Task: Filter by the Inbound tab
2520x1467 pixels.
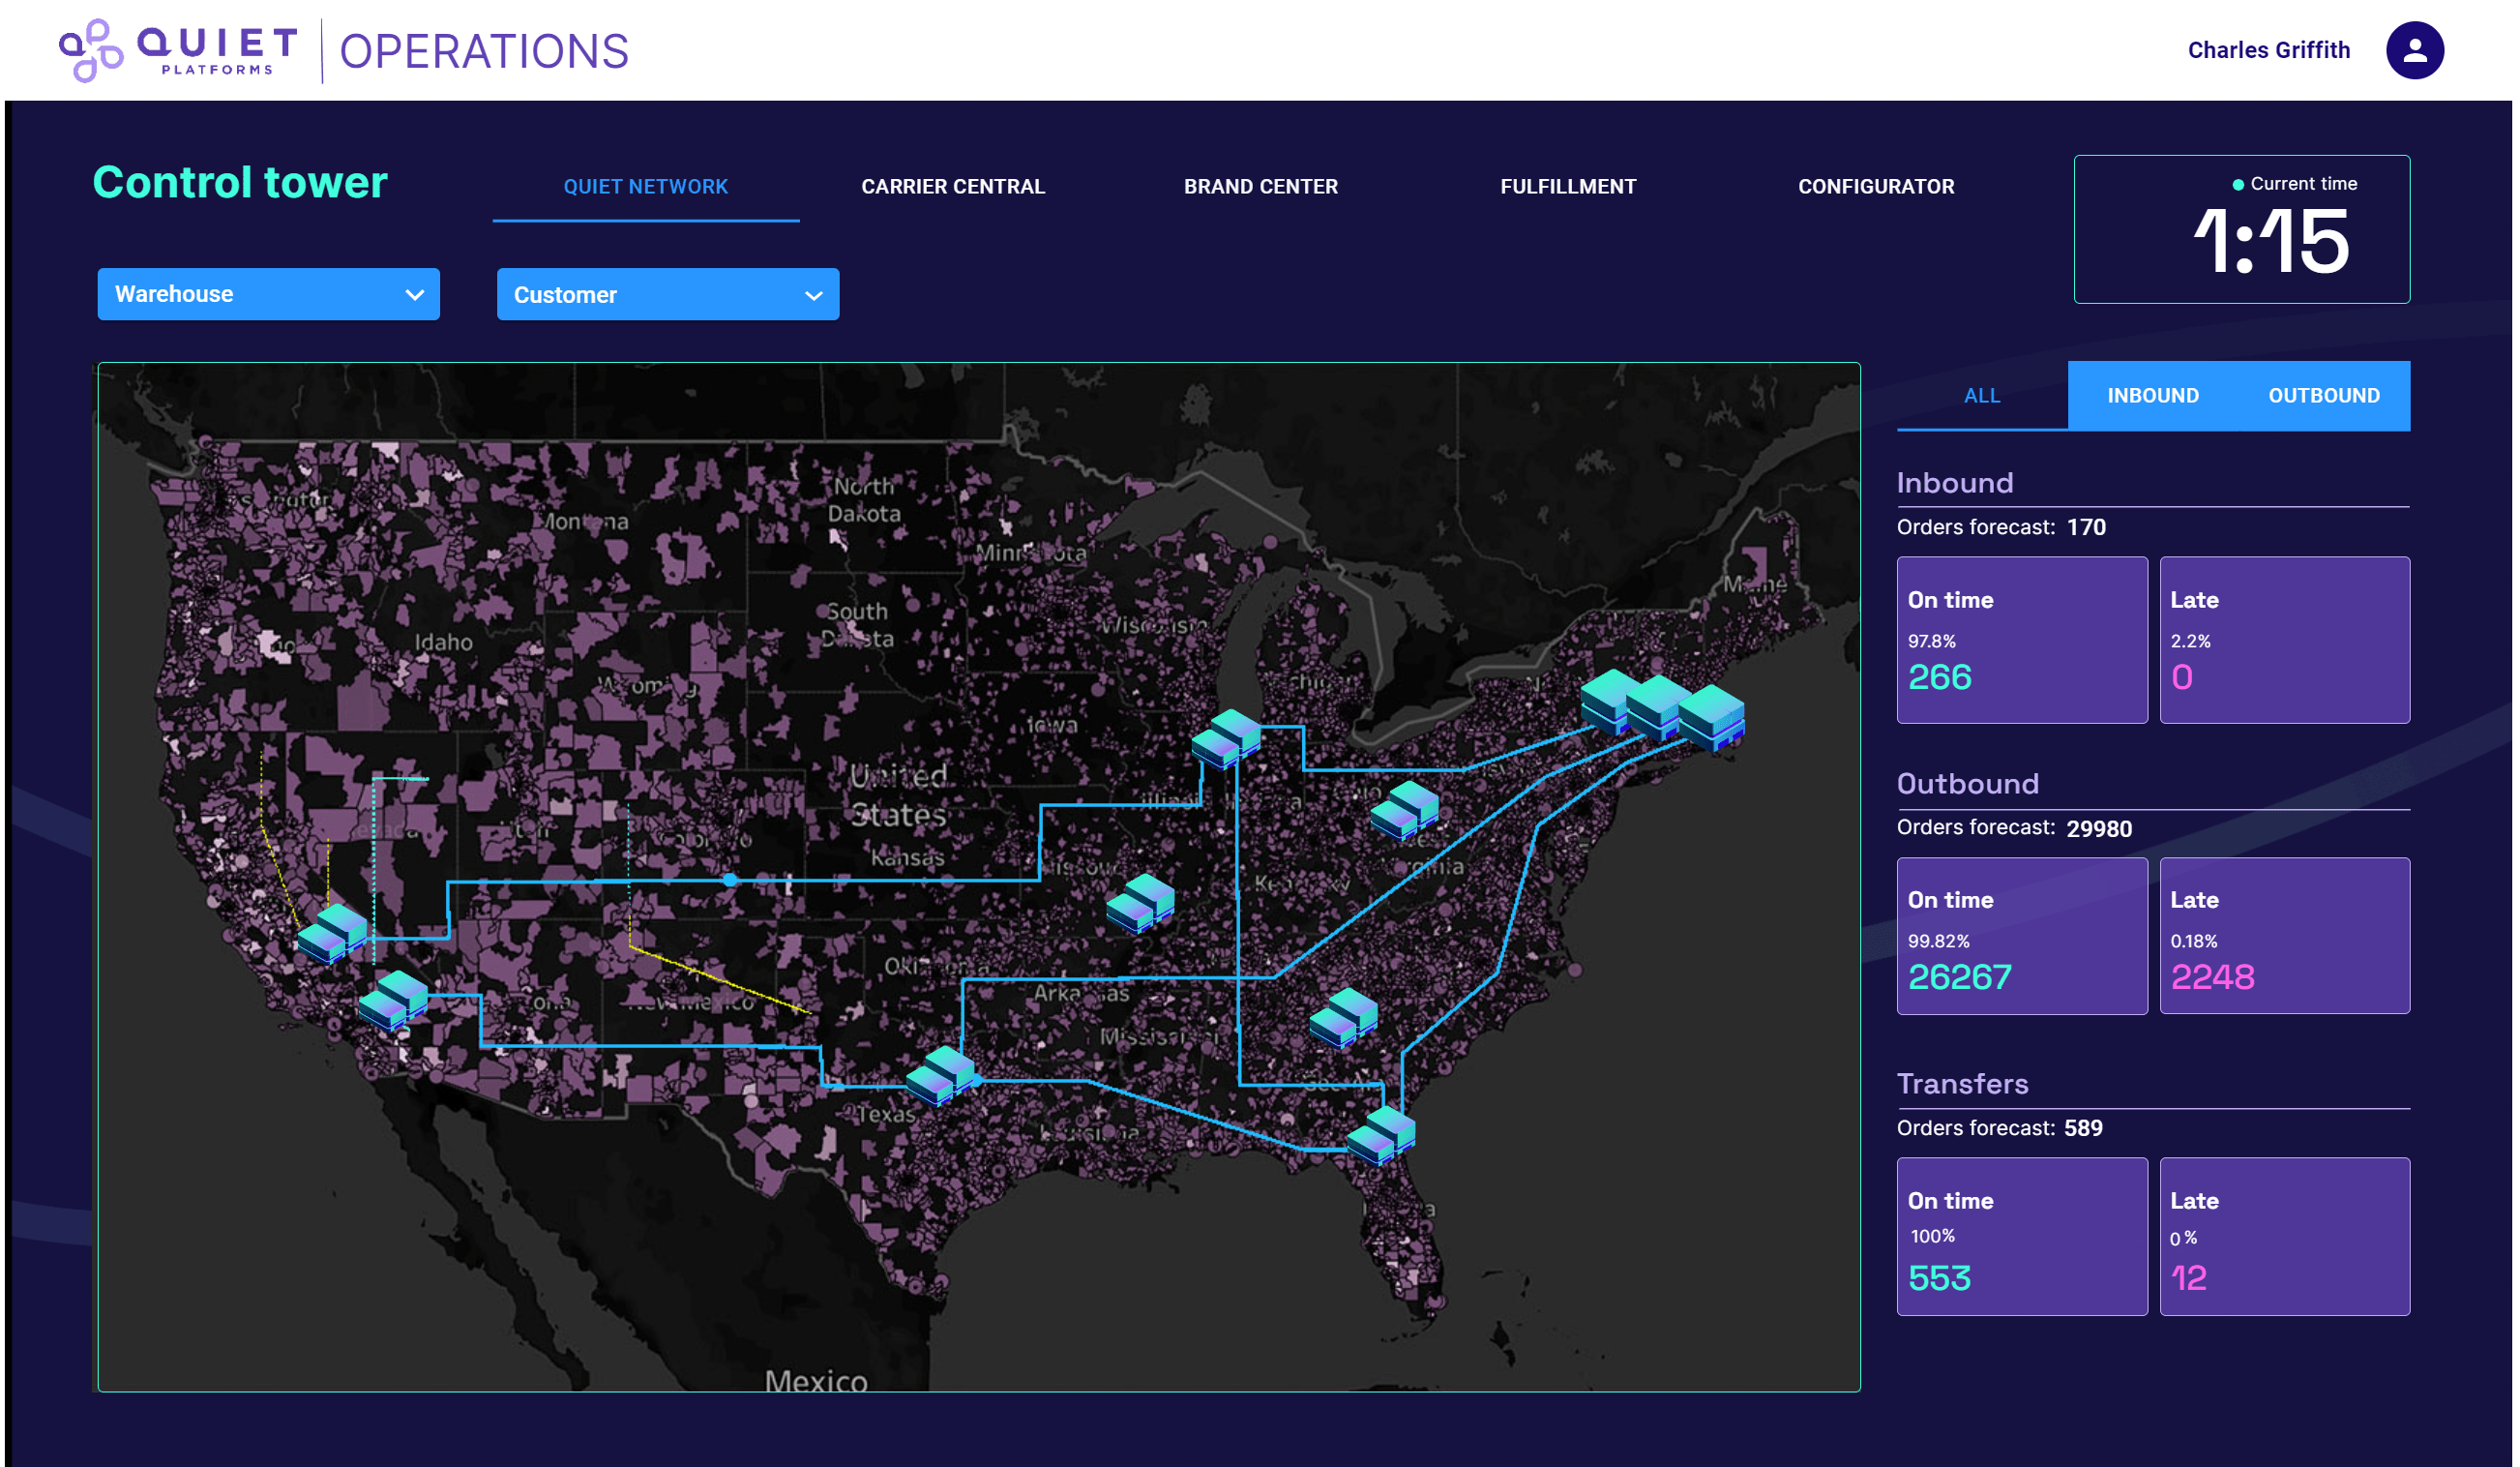Action: click(2153, 396)
